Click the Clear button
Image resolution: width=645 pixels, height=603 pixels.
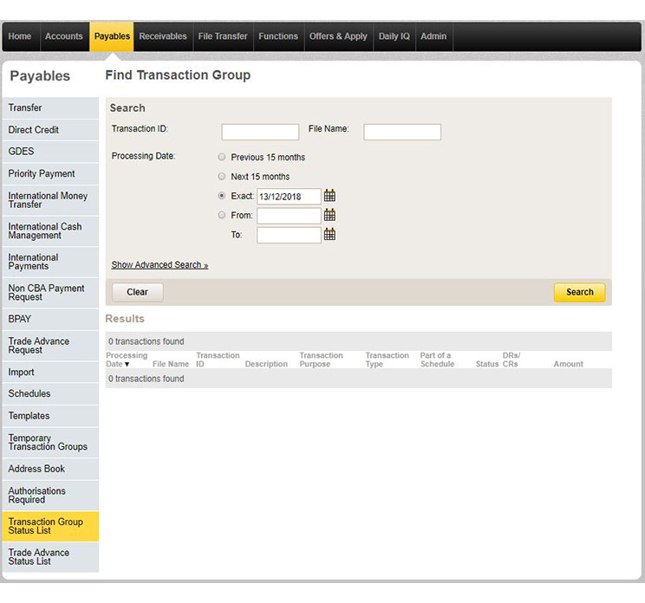tap(137, 292)
